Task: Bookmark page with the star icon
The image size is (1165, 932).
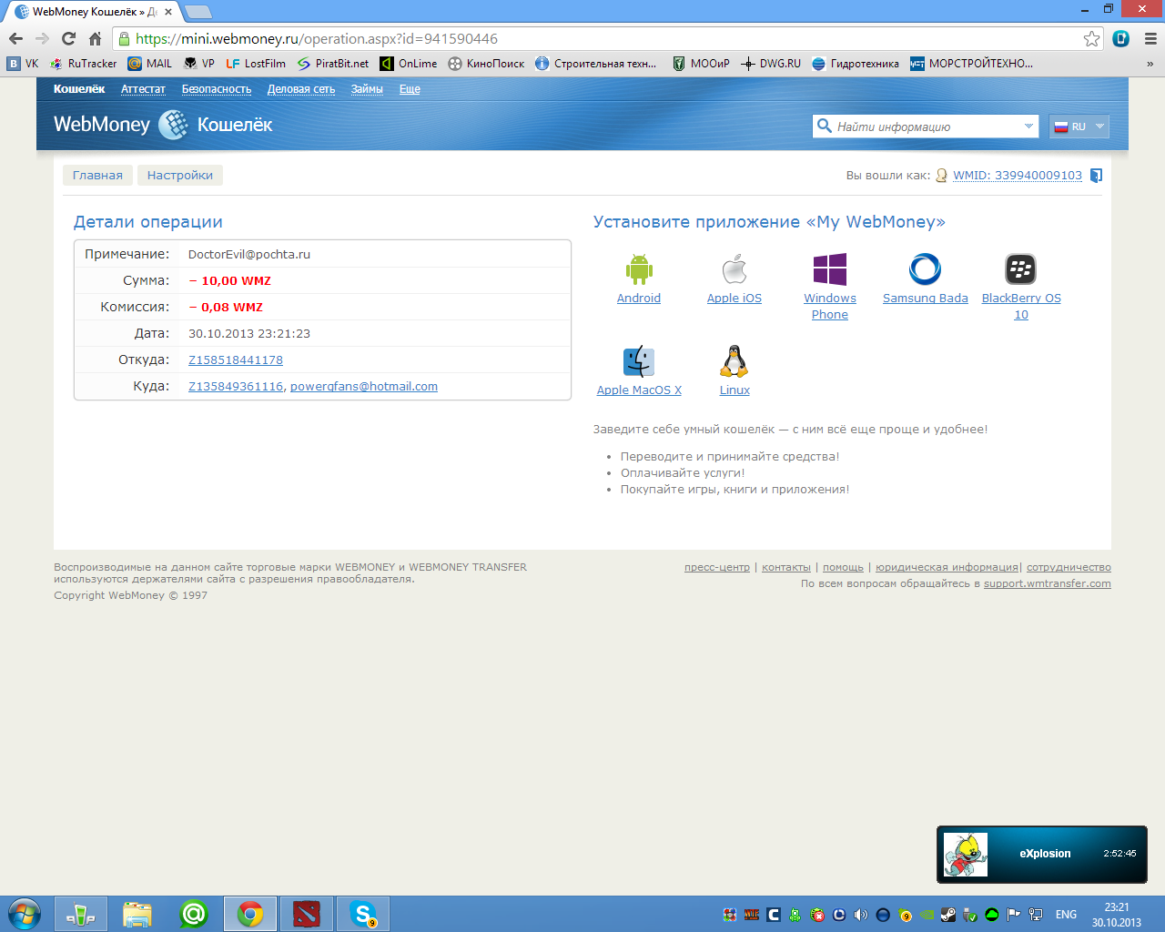Action: coord(1091,38)
